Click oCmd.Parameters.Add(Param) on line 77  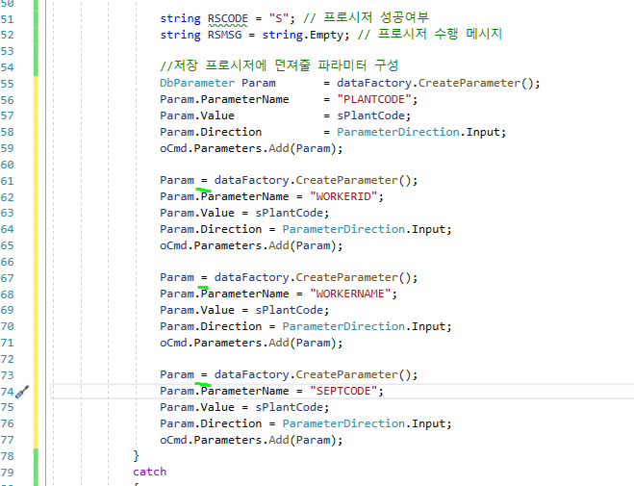pyautogui.click(x=248, y=440)
